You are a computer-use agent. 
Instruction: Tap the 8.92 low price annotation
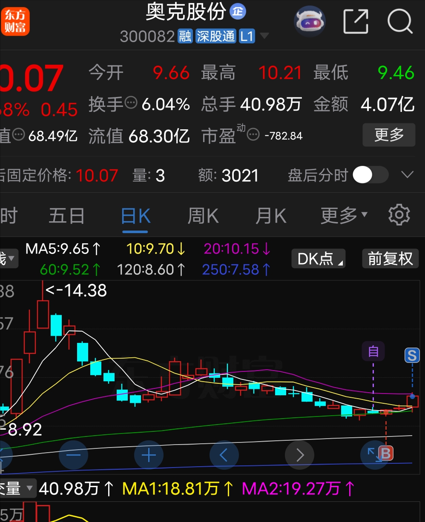click(21, 430)
